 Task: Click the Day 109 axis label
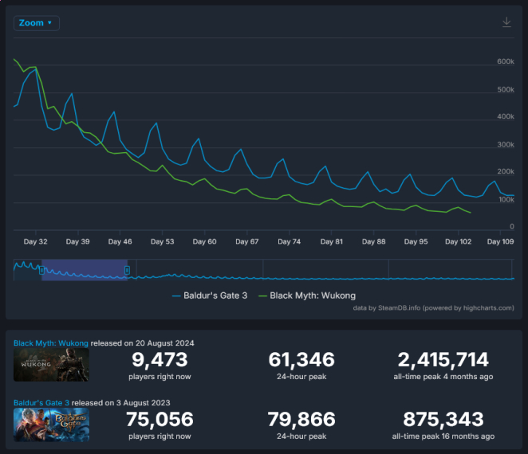coord(500,241)
